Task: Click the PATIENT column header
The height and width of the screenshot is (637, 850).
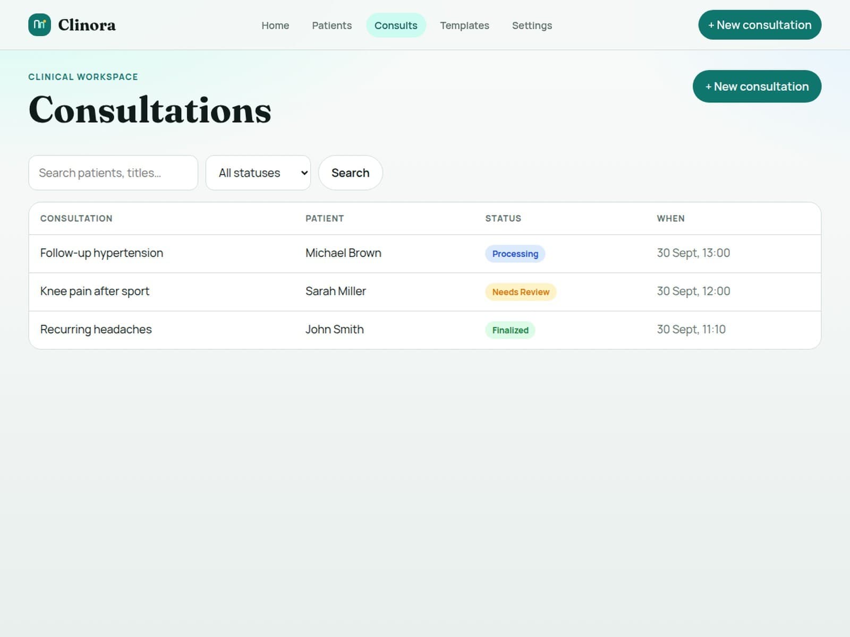Action: point(325,219)
